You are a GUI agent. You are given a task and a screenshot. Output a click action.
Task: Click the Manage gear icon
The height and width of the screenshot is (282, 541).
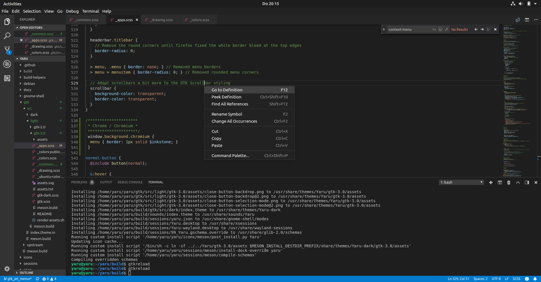click(x=7, y=268)
